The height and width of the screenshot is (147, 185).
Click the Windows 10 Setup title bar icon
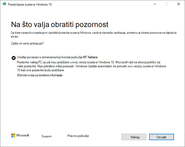(x=4, y=4)
